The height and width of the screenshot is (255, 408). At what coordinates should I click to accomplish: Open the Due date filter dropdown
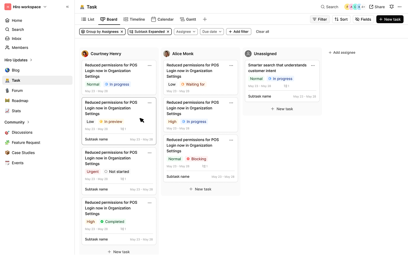point(212,32)
